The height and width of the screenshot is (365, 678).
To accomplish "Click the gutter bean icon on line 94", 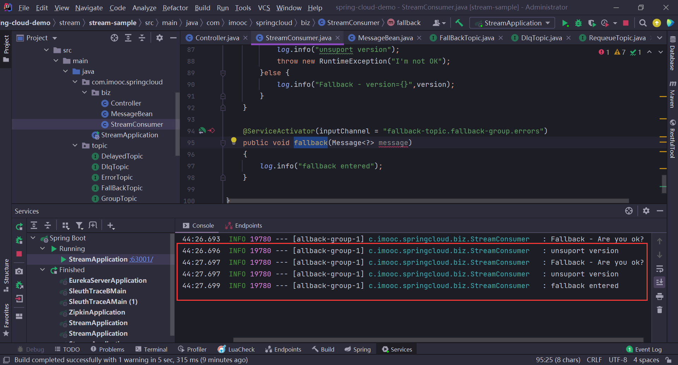I will point(202,131).
